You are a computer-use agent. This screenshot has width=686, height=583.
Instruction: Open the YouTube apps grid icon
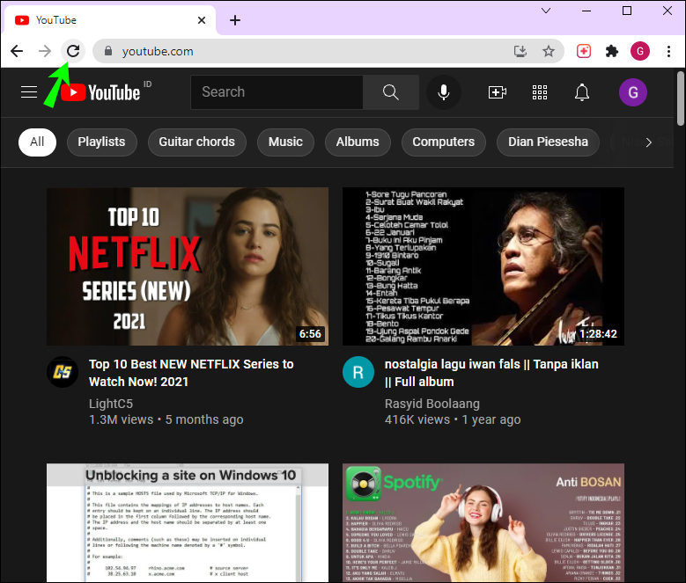540,92
